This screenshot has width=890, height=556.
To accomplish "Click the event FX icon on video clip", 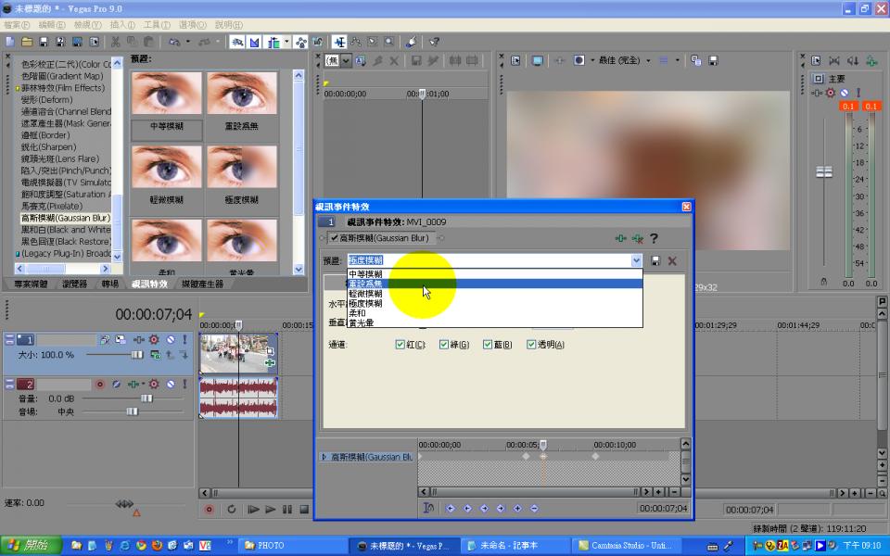I will pyautogui.click(x=269, y=362).
